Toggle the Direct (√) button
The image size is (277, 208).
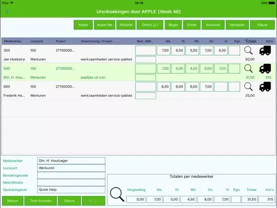[x=150, y=25]
